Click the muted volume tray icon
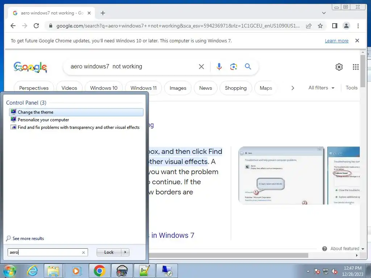Image resolution: width=371 pixels, height=278 pixels. pos(334,271)
